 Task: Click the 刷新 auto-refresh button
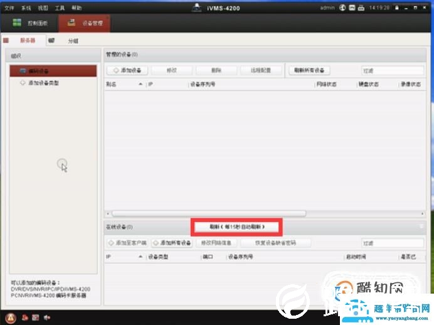coord(236,227)
